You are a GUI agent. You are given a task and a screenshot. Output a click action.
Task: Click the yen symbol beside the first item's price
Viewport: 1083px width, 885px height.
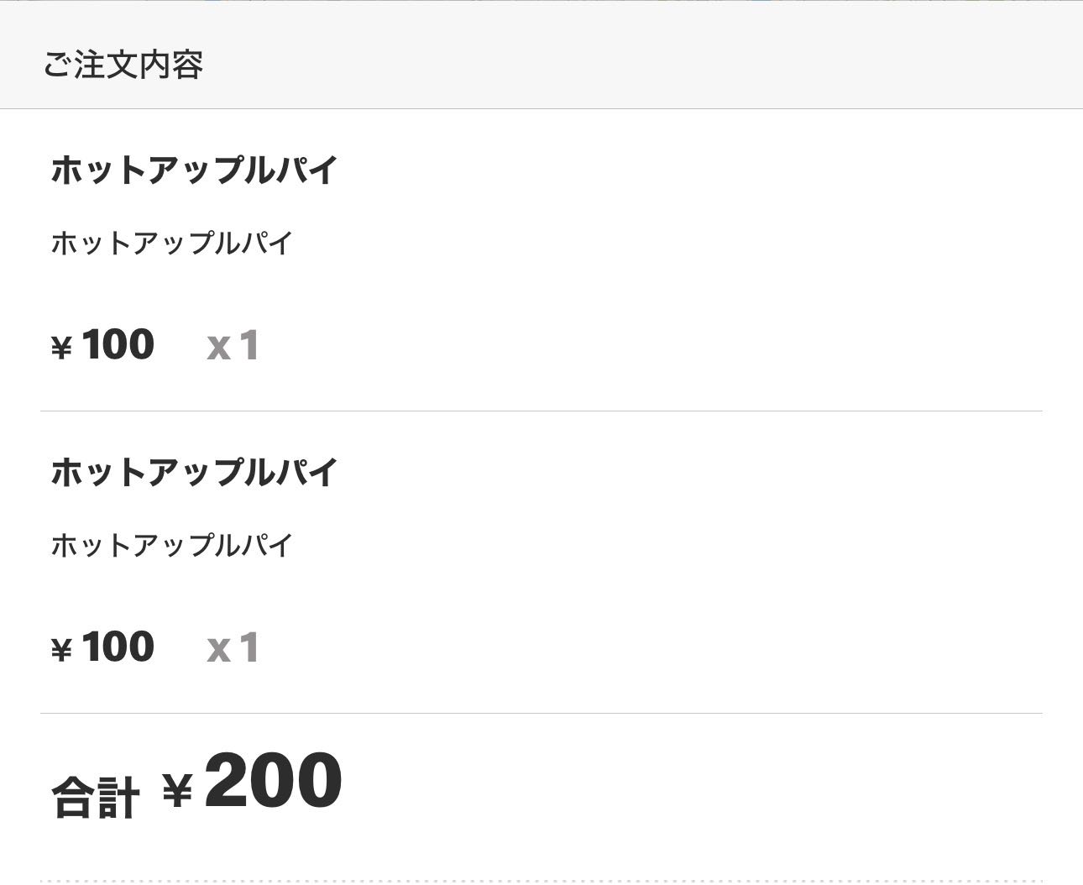pos(61,348)
